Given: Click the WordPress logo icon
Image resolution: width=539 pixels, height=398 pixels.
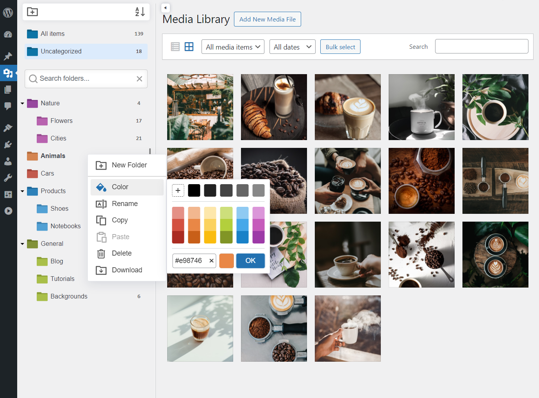Looking at the screenshot, I should (x=8, y=12).
